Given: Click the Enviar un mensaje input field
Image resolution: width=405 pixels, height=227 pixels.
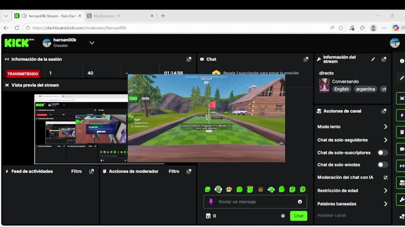Looking at the screenshot, I should pos(255,202).
